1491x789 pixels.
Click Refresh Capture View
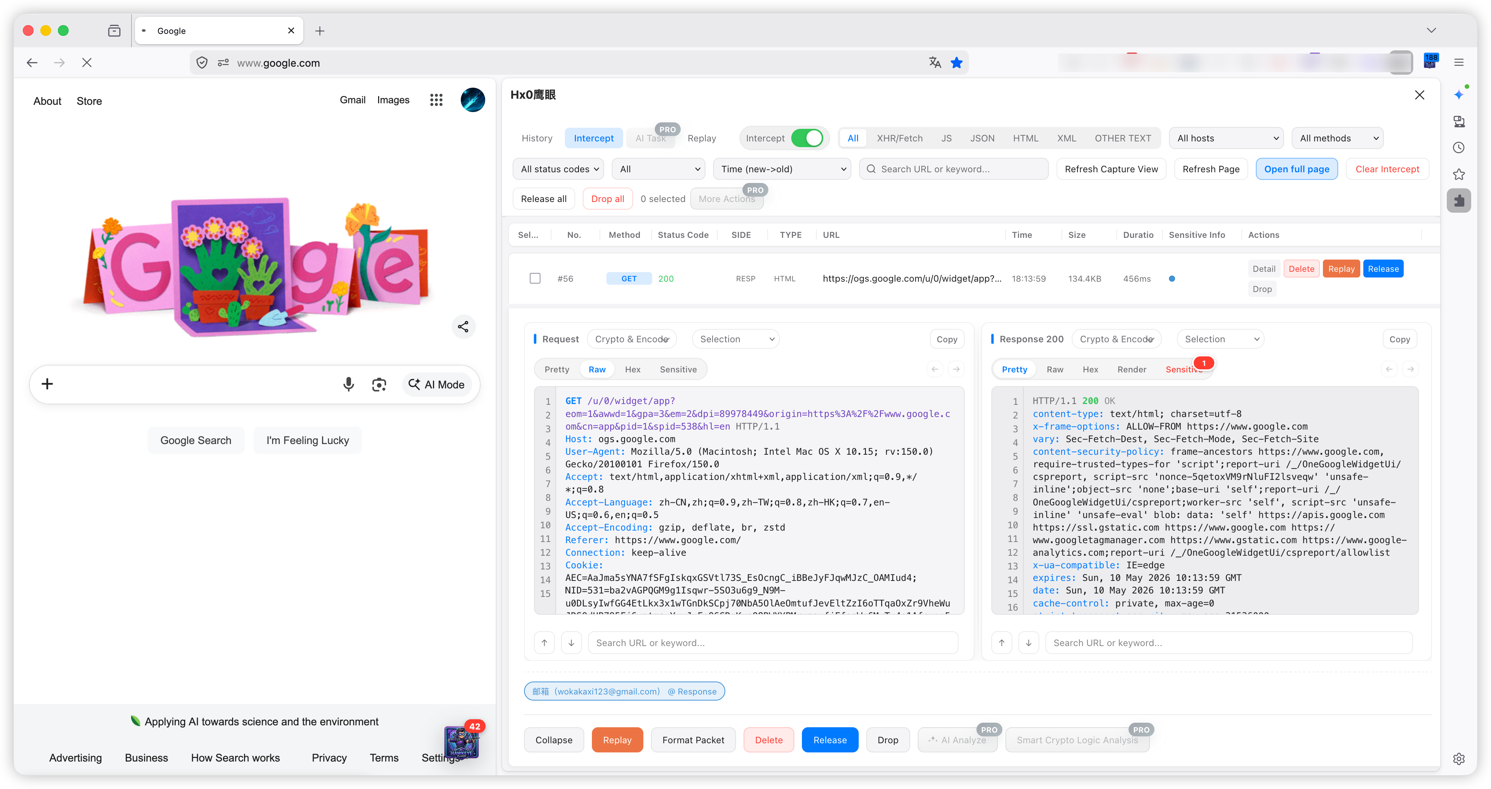pos(1111,169)
